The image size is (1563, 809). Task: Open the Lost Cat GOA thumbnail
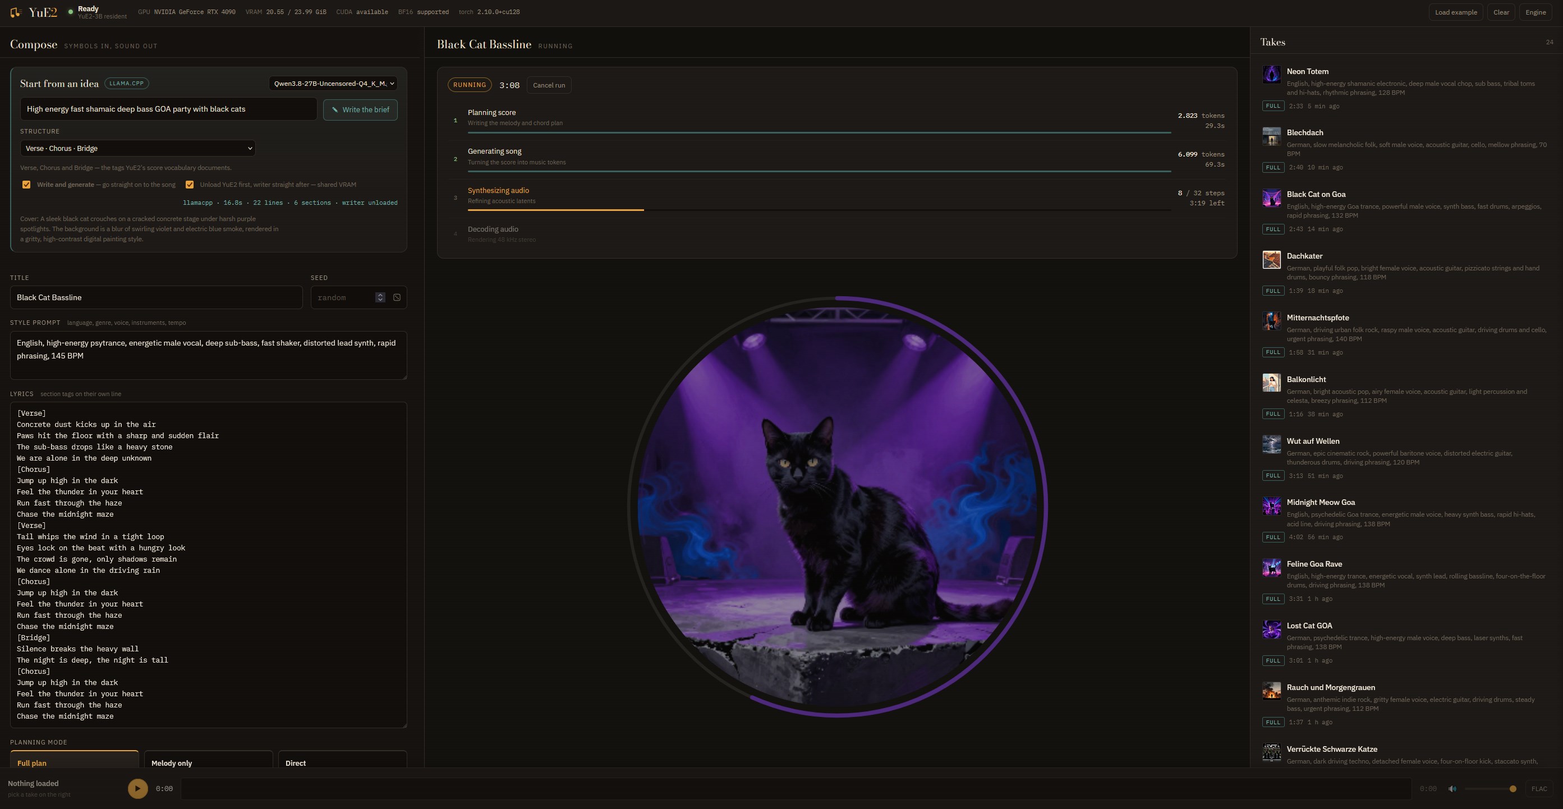[1271, 629]
